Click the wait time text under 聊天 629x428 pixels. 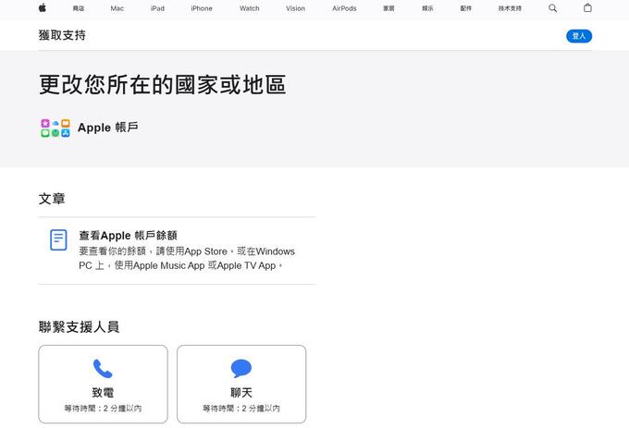[241, 409]
